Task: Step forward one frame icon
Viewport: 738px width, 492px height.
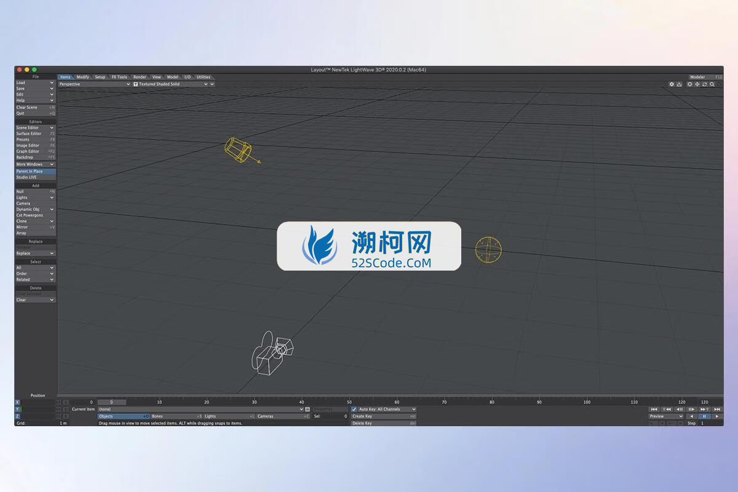Action: tap(692, 409)
